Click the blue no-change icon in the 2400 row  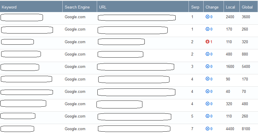pyautogui.click(x=207, y=17)
